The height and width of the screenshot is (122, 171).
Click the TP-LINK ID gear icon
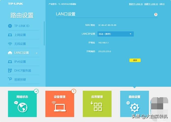click(10, 26)
